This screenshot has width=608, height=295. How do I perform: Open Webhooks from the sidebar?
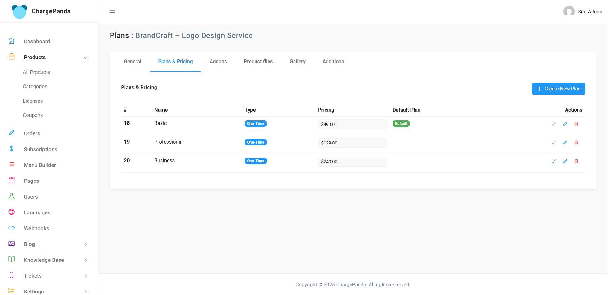tap(36, 228)
